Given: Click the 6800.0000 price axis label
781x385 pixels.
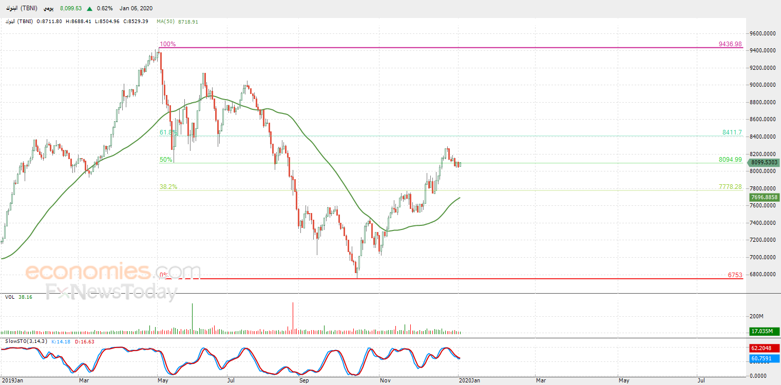Looking at the screenshot, I should click(764, 275).
